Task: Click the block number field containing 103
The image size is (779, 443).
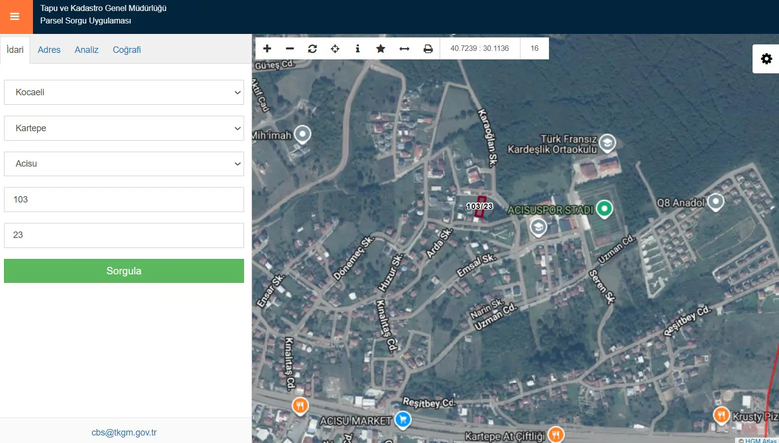Action: tap(124, 200)
